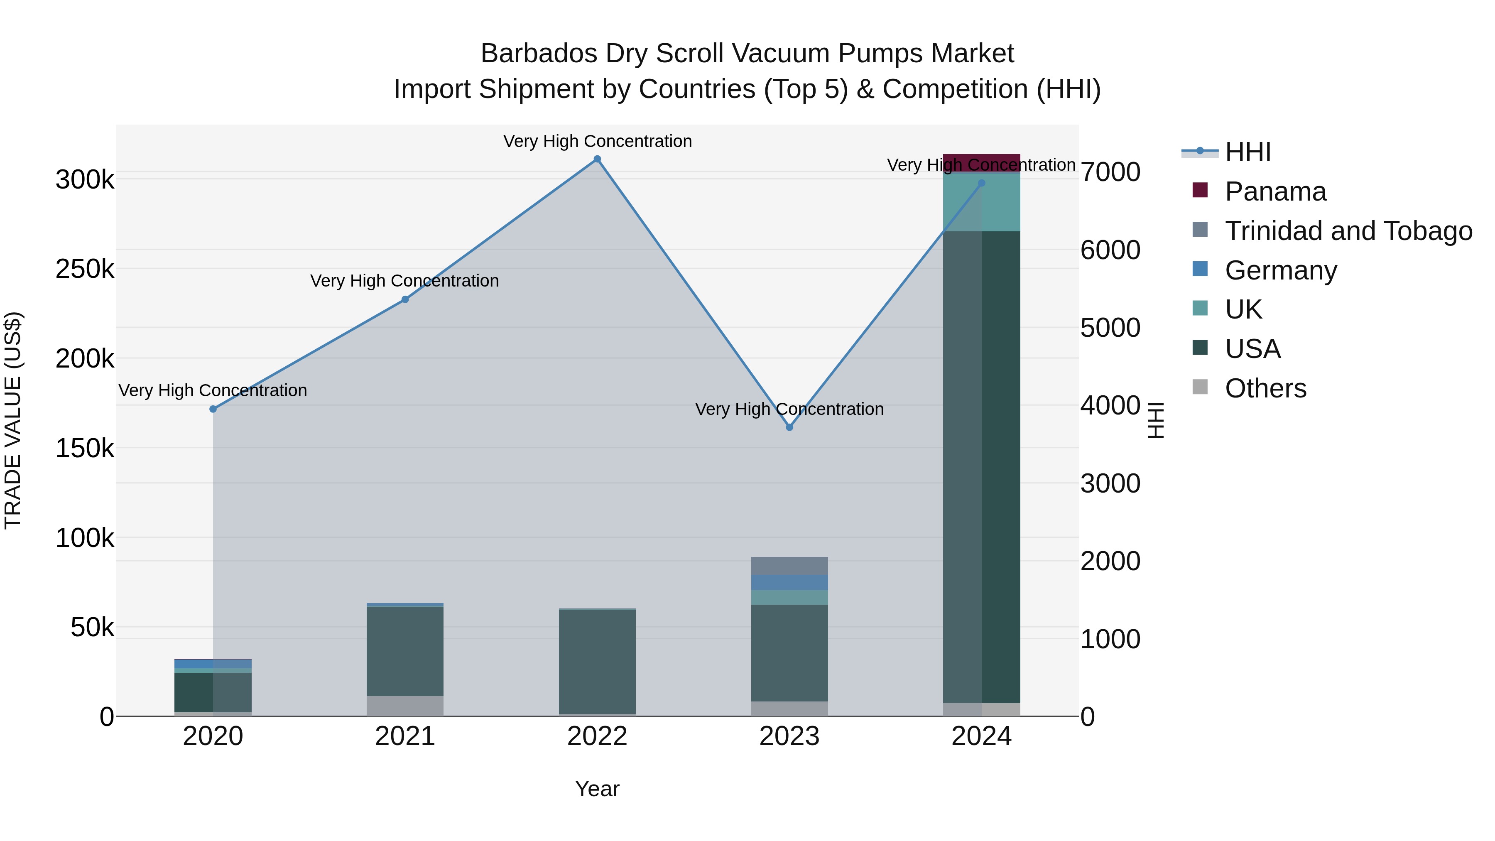The image size is (1495, 841).
Task: Click the vertical HHI axis title
Action: click(x=1156, y=420)
